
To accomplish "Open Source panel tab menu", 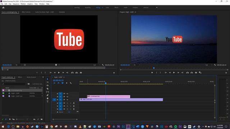I will (19, 12).
